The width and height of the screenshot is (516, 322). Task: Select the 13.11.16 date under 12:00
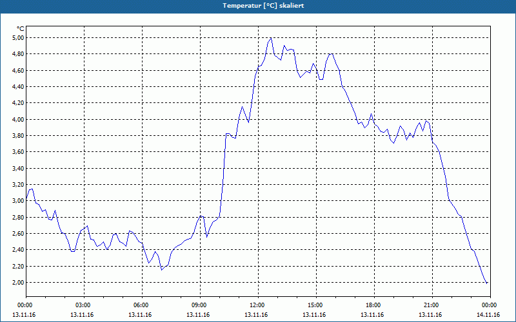click(x=256, y=315)
